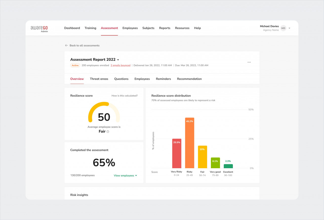Open the Reminders tab

click(163, 79)
